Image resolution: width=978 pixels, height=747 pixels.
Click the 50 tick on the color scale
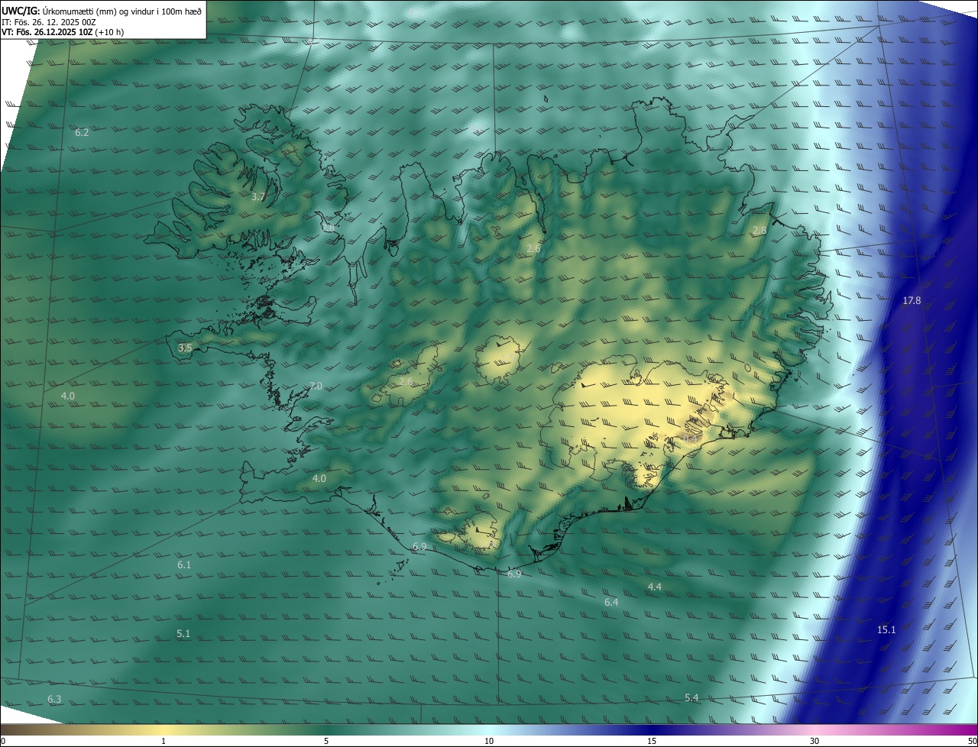coord(972,741)
